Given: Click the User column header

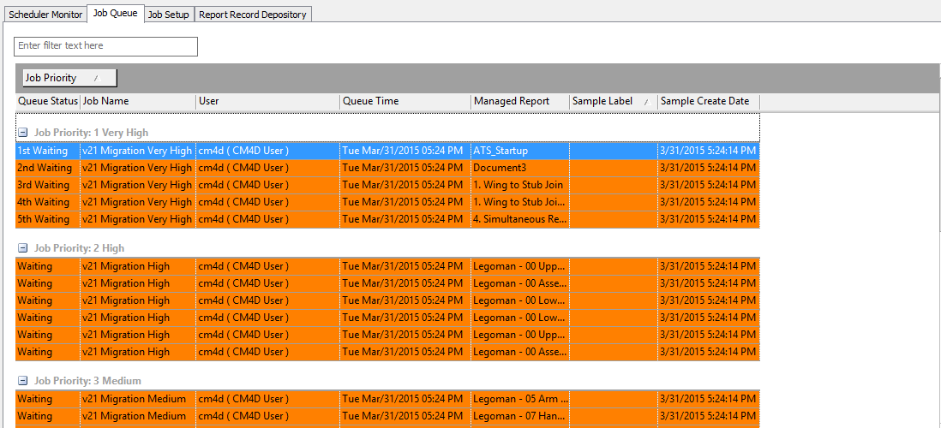Looking at the screenshot, I should click(x=267, y=101).
